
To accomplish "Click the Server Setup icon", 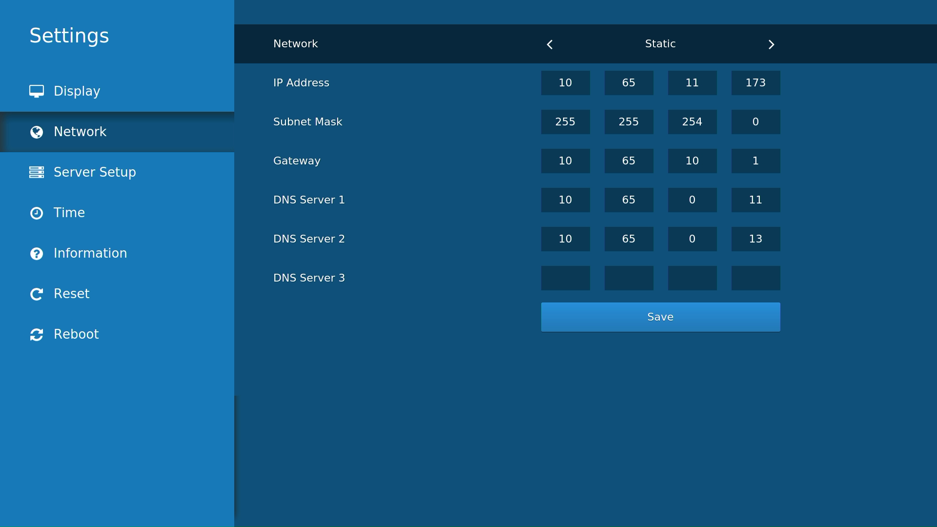I will [x=38, y=172].
